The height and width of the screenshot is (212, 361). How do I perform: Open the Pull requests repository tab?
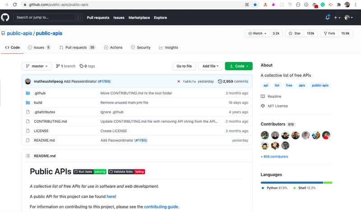(x=77, y=47)
